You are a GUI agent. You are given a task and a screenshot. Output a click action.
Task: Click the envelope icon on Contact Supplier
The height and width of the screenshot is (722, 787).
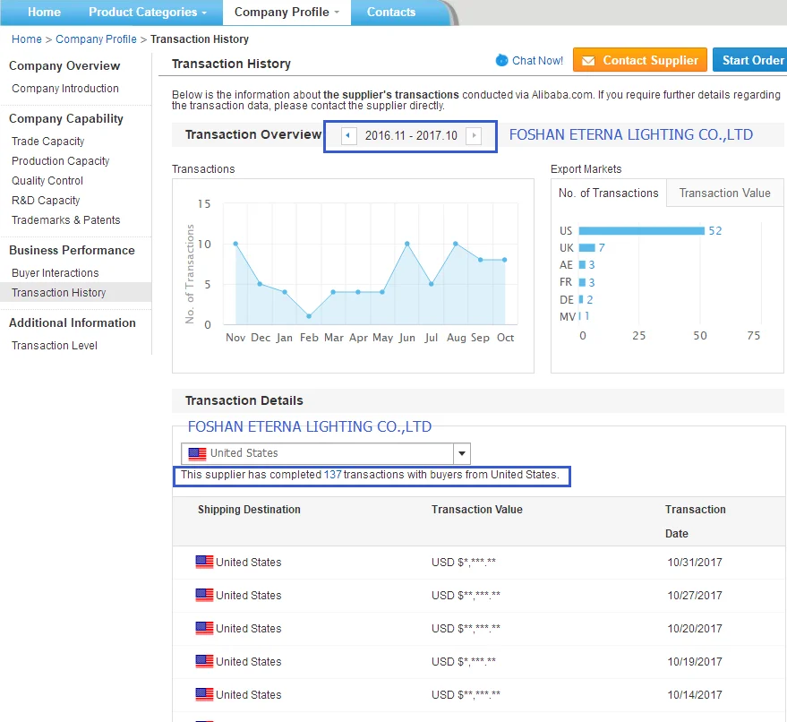[587, 61]
